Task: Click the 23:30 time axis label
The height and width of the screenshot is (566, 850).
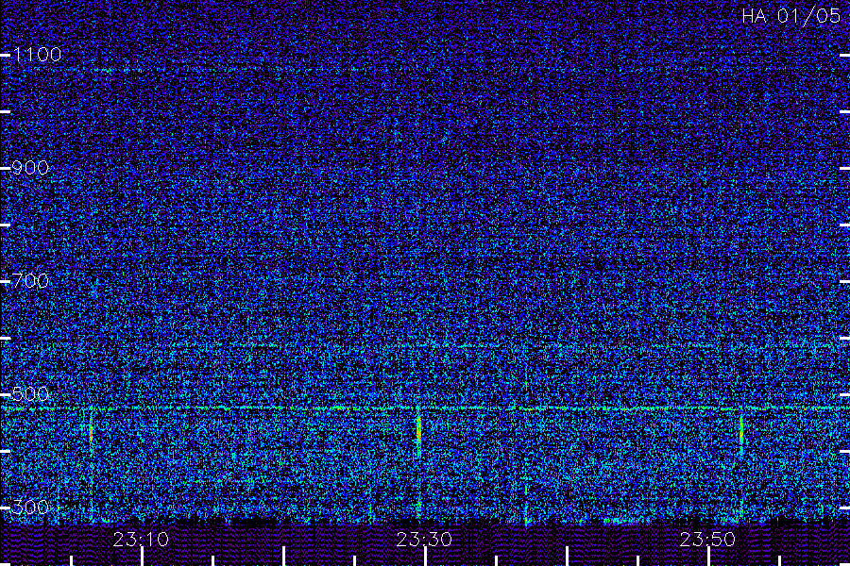Action: (x=424, y=540)
